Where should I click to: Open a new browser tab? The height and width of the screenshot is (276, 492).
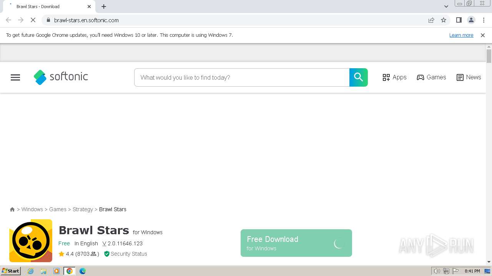(x=104, y=7)
